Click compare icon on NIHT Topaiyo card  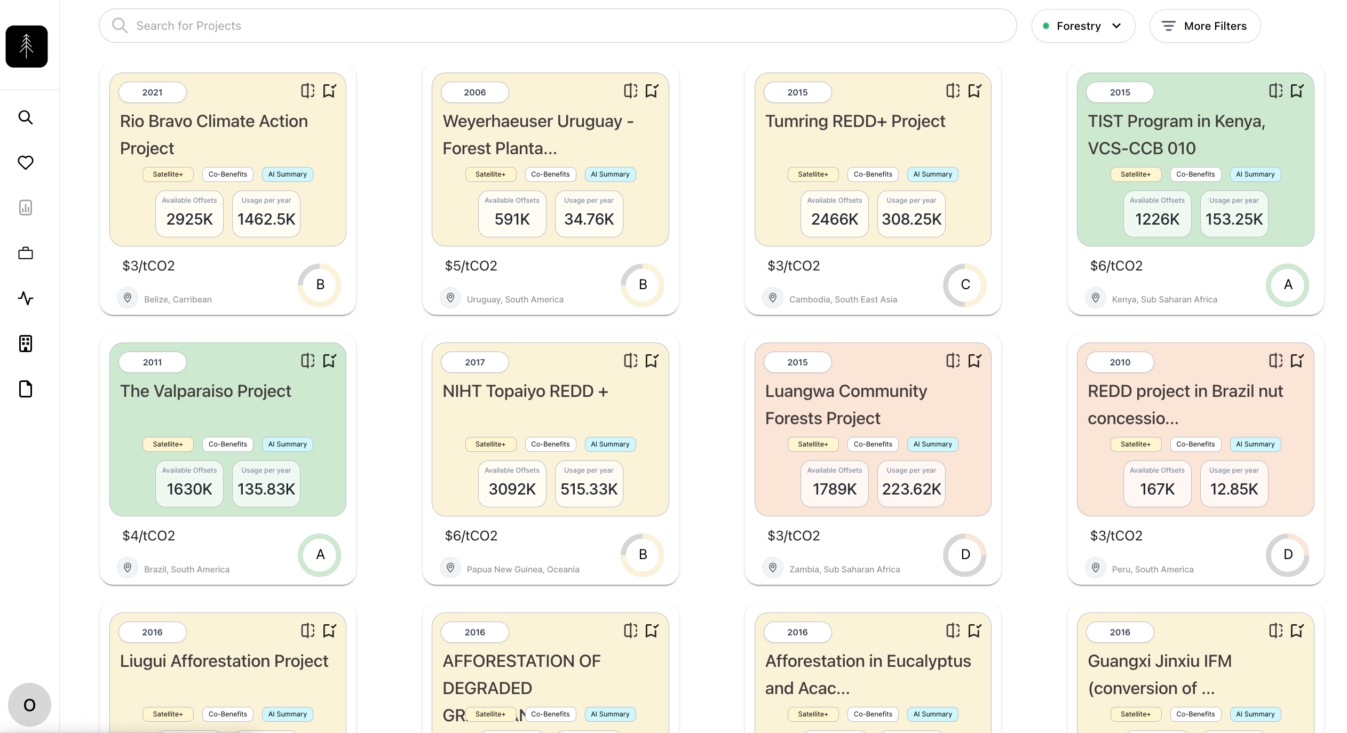630,361
